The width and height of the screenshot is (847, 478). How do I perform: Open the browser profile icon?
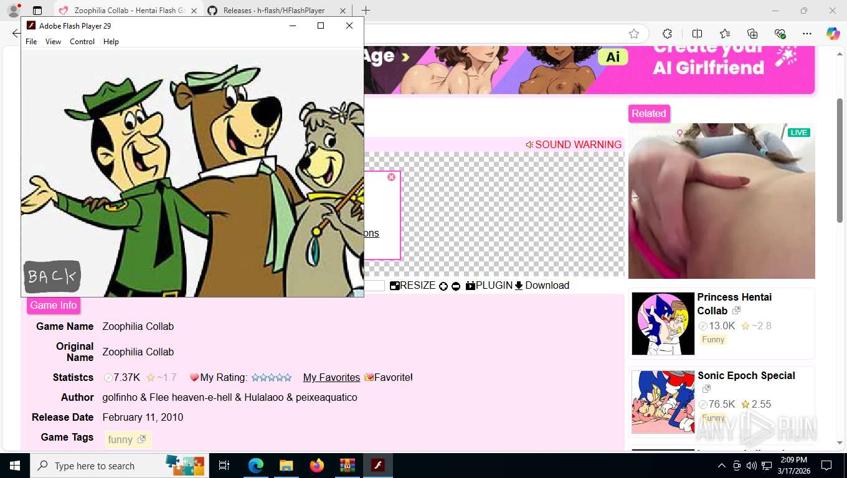[13, 11]
